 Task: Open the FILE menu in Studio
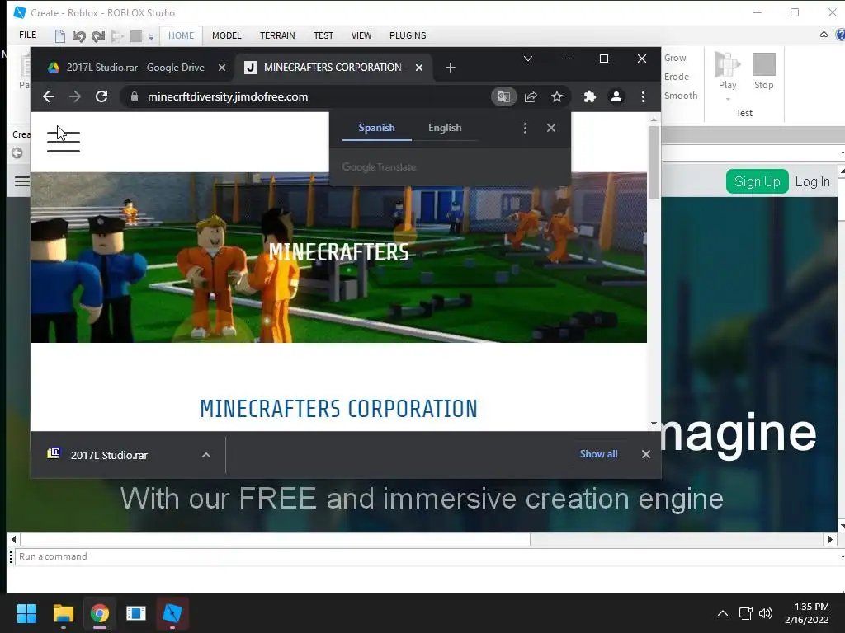click(x=27, y=35)
